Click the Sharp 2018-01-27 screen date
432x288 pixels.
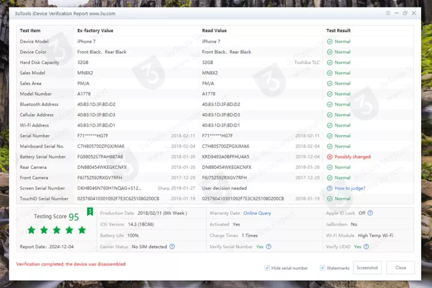pyautogui.click(x=176, y=188)
